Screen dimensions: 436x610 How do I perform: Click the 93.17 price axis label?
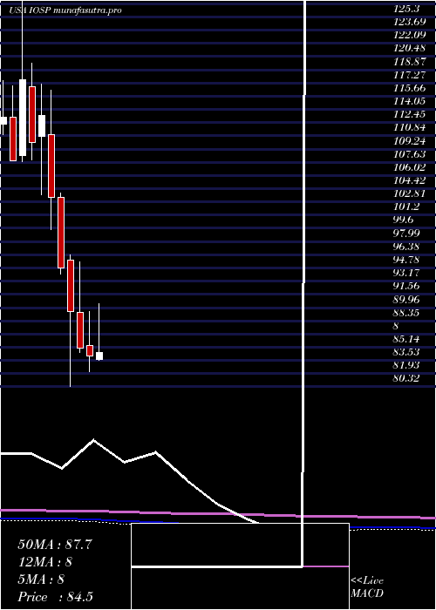(406, 273)
